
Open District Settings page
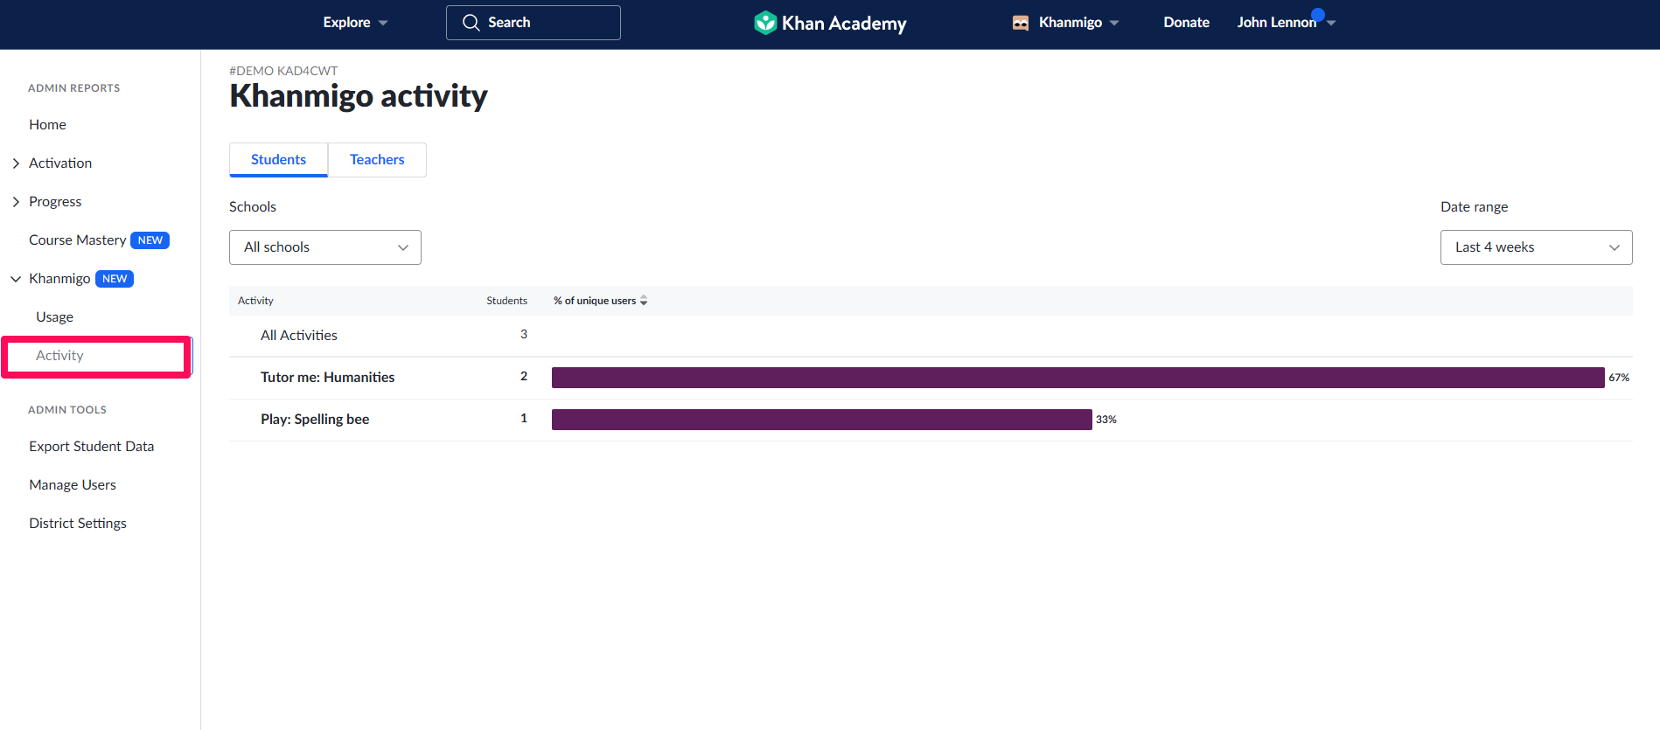point(77,524)
